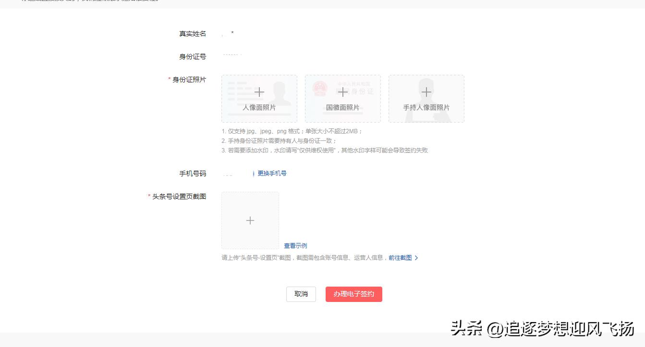The height and width of the screenshot is (347, 645).
Task: Select the 手持人像面照片 upload thumbnail area
Action: coord(426,98)
